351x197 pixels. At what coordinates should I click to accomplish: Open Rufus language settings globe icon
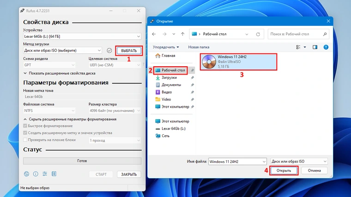coord(27,174)
